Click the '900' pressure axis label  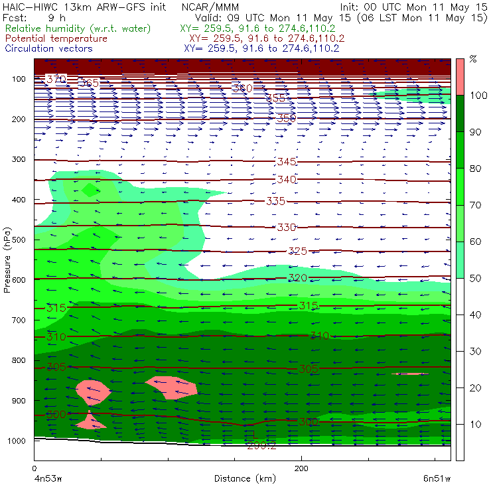19,401
